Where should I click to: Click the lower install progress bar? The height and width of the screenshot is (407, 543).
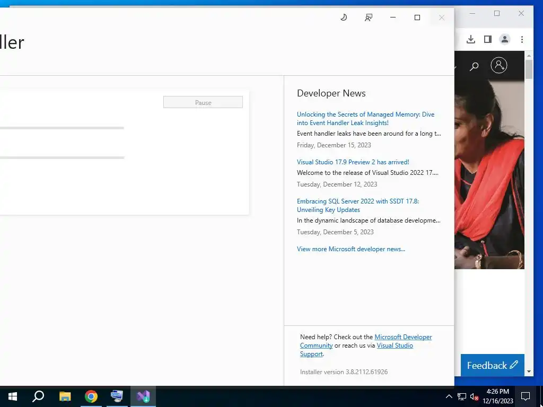(62, 158)
